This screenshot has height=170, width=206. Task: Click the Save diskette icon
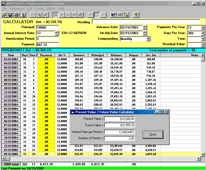click(x=10, y=15)
